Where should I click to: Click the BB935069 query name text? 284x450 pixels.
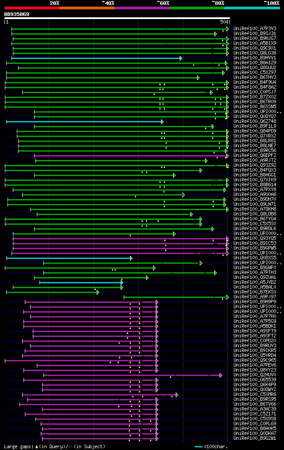point(17,14)
